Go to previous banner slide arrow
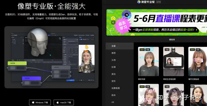Viewport: 207px width, 106px height. point(113,23)
